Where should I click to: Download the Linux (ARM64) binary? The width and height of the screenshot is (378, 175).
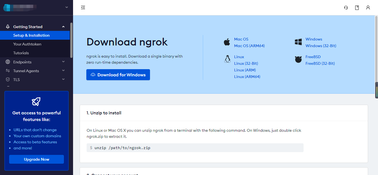[247, 77]
